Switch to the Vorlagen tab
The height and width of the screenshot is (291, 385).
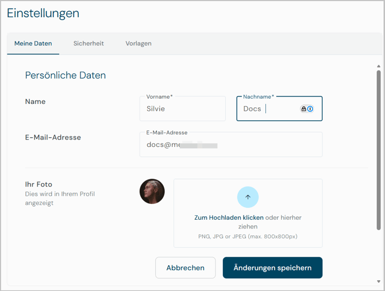pyautogui.click(x=138, y=44)
